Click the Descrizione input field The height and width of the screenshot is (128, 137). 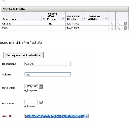point(48,64)
